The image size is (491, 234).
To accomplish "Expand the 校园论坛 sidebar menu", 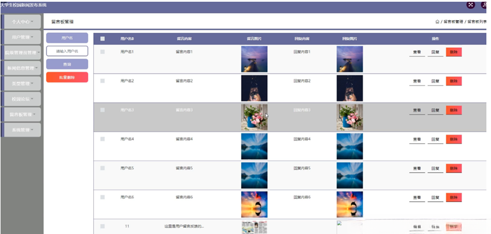I will (22, 99).
